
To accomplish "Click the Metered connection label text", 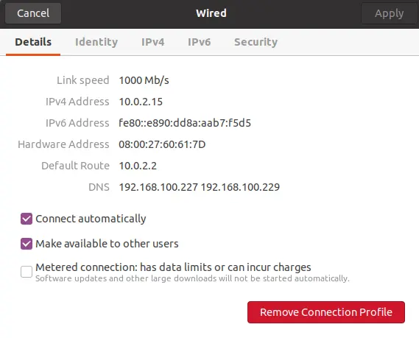I will click(173, 267).
